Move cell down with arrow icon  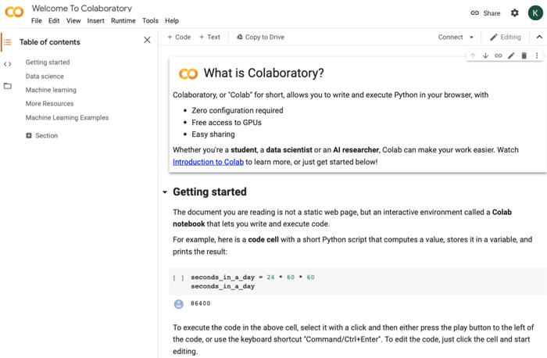point(485,55)
